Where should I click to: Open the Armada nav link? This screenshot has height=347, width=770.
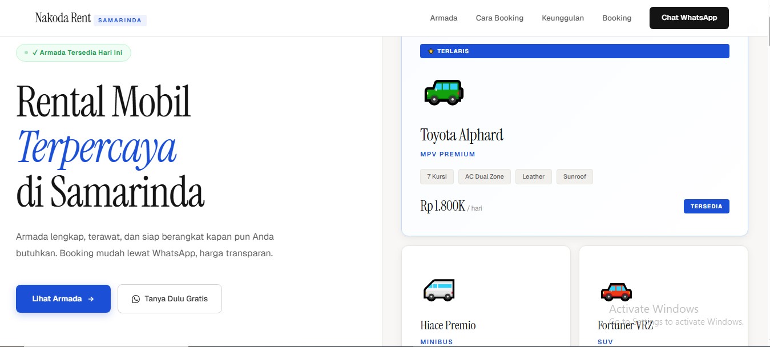pyautogui.click(x=444, y=18)
